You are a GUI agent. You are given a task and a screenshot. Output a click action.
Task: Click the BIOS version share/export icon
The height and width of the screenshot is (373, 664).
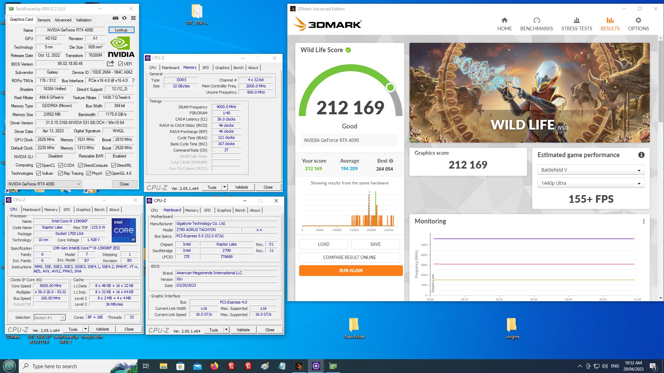(110, 64)
